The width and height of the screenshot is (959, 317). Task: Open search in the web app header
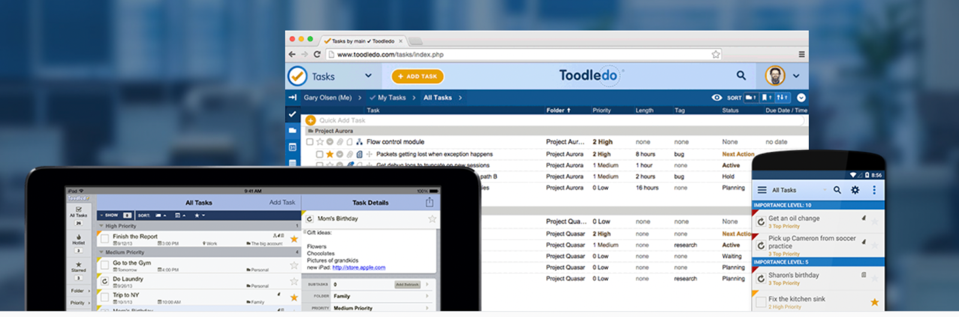point(741,76)
